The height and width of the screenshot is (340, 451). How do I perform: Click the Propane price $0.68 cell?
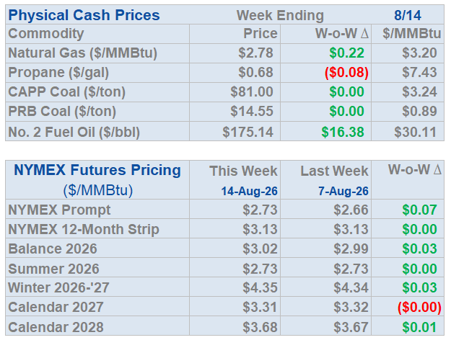(x=255, y=72)
